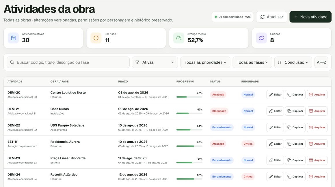This screenshot has width=335, height=187.
Task: Click the OBRA / FASE column header
Action: 59,81
